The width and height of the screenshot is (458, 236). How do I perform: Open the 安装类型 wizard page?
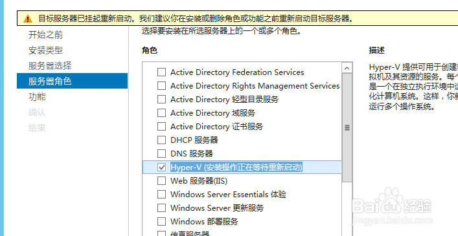pyautogui.click(x=45, y=50)
